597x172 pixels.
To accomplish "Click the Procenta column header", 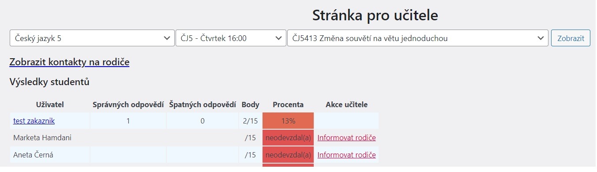I will point(288,105).
